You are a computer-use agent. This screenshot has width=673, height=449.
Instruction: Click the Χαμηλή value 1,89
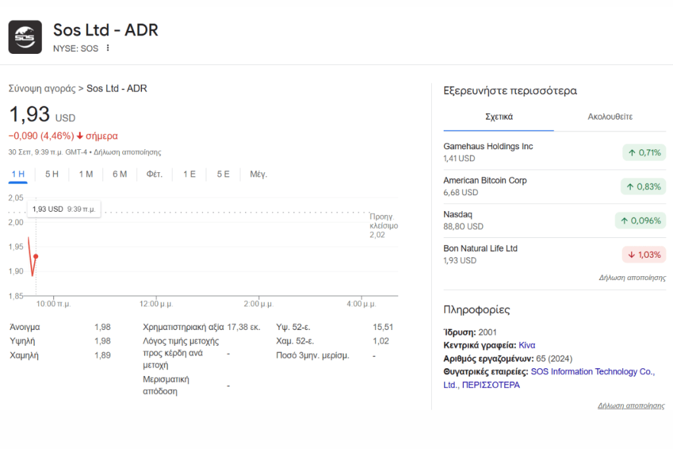[x=103, y=356]
